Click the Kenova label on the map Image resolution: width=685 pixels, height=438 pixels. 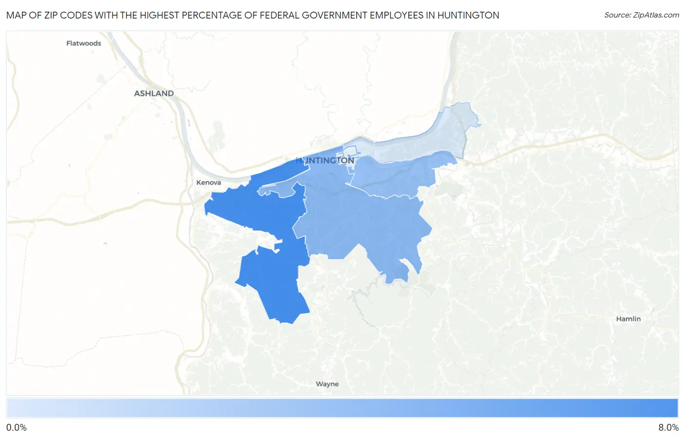click(209, 183)
